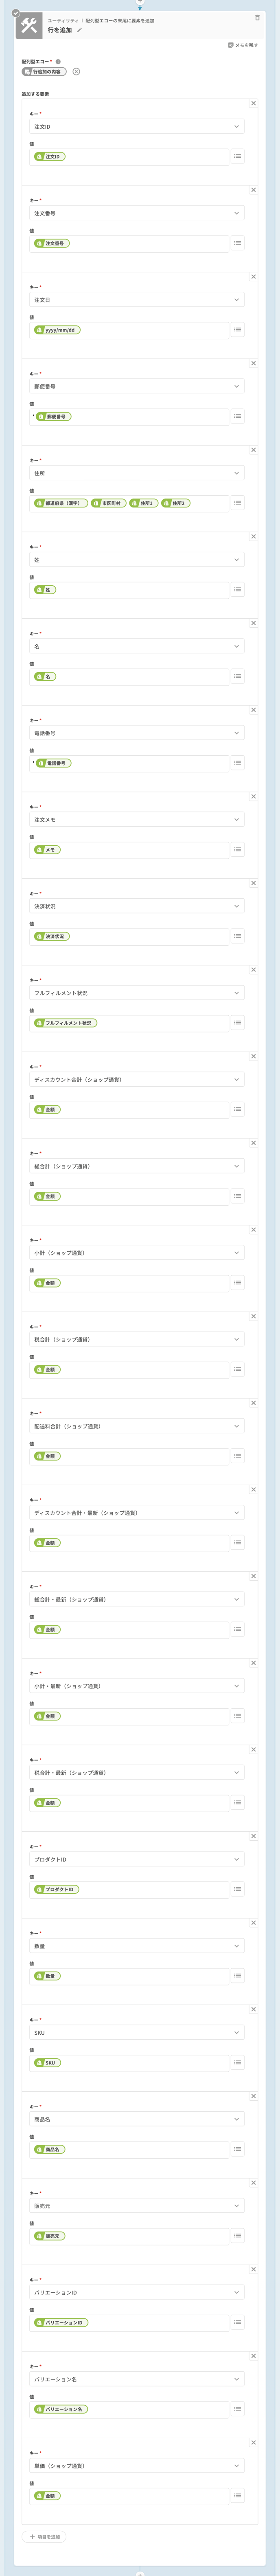The image size is (280, 2576).
Task: Clear the 行追加の内容 echo with x icon
Action: pyautogui.click(x=76, y=72)
